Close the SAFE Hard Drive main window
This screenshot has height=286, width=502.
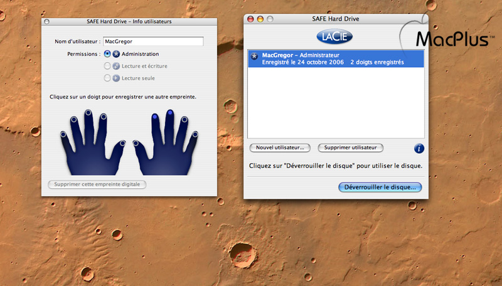[250, 19]
